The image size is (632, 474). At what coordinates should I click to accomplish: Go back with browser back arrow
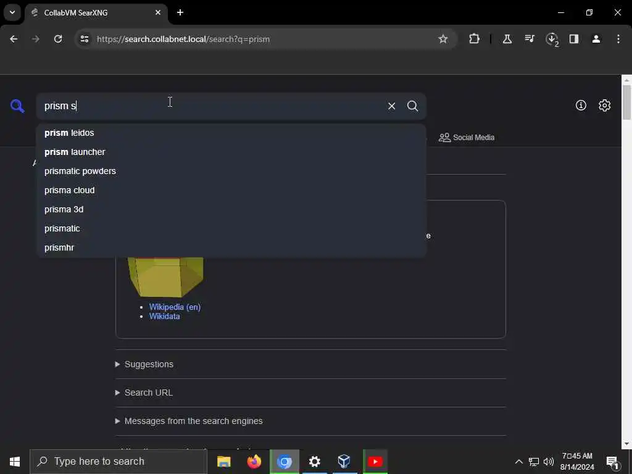(x=14, y=39)
